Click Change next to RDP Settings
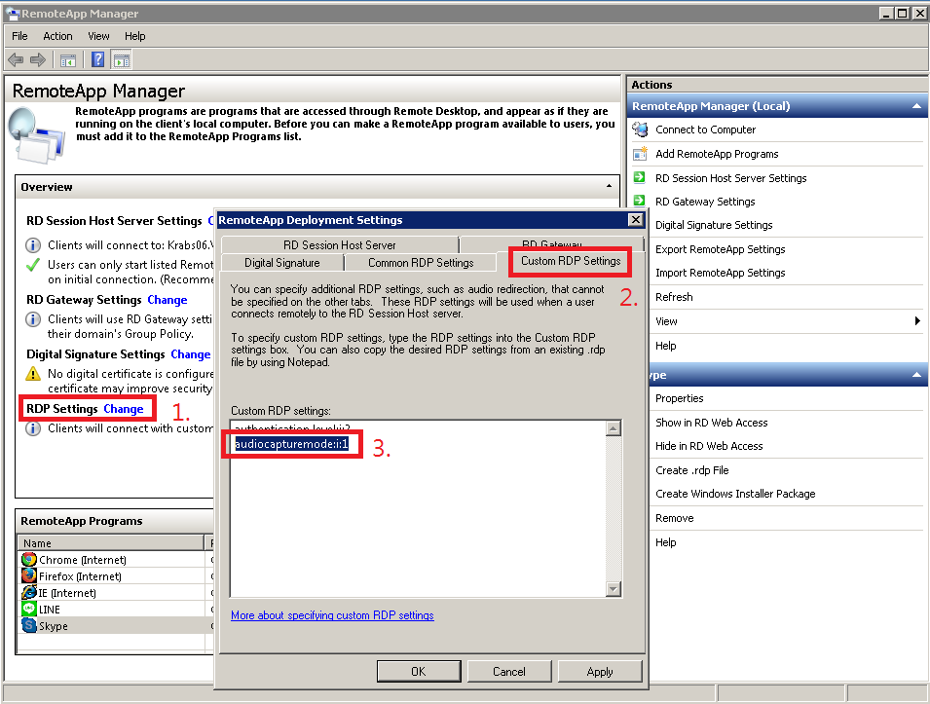Viewport: 930px width, 704px height. pyautogui.click(x=125, y=409)
